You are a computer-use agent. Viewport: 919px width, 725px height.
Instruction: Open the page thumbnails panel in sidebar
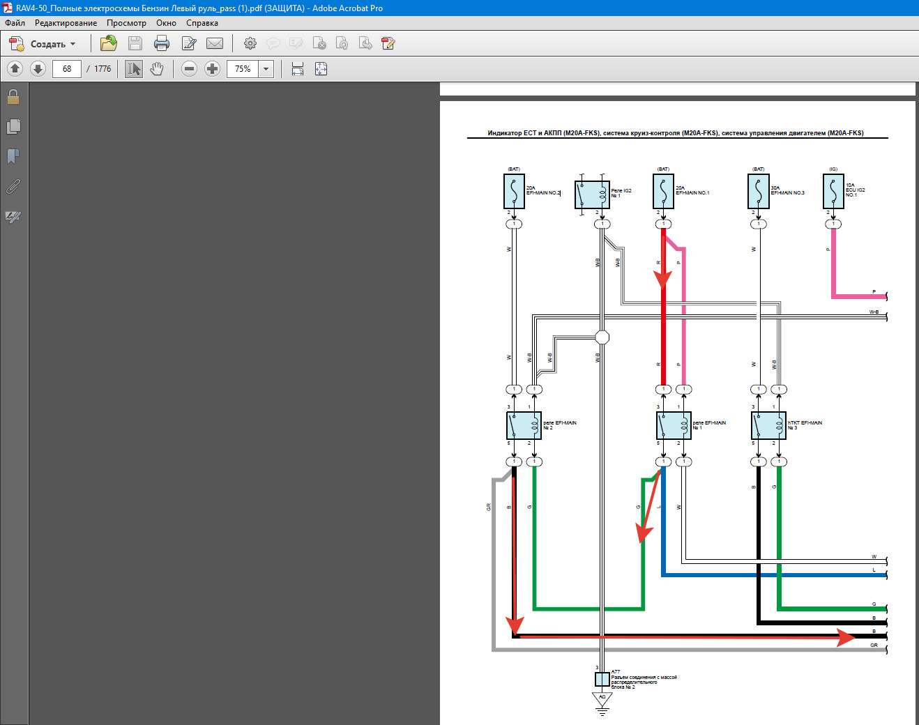pos(13,126)
